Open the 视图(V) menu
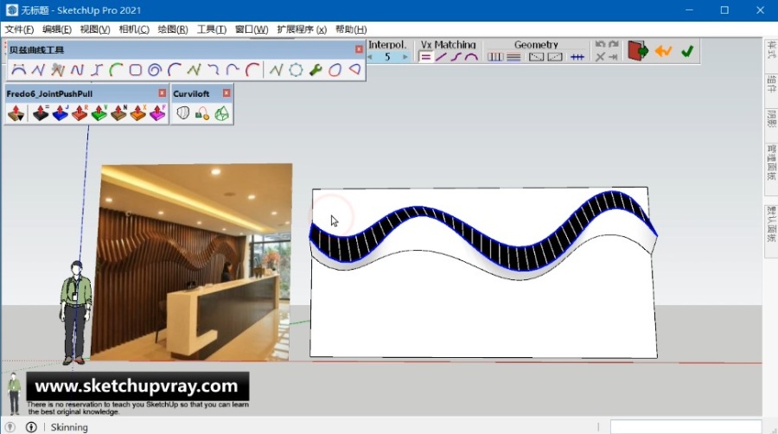This screenshot has width=778, height=434. (x=95, y=29)
